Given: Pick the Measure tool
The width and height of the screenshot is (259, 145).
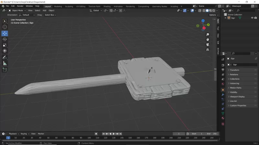Looking at the screenshot, I should click(x=5, y=63).
